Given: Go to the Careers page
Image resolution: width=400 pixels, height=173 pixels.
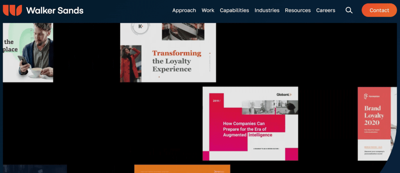Looking at the screenshot, I should tap(325, 11).
